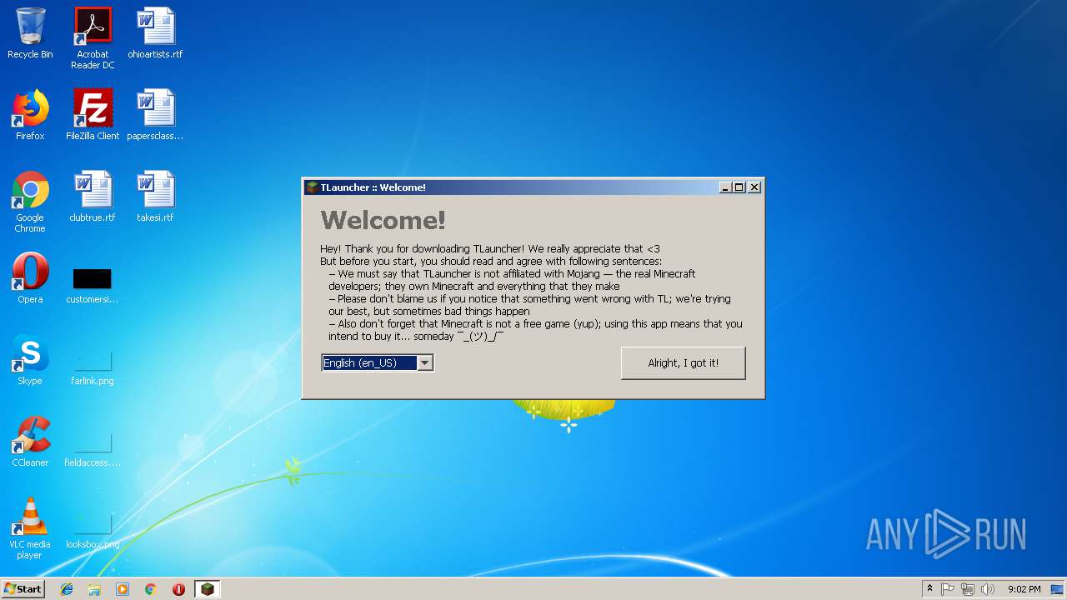
Task: Open the English (en_US) language dropdown
Action: pos(378,362)
